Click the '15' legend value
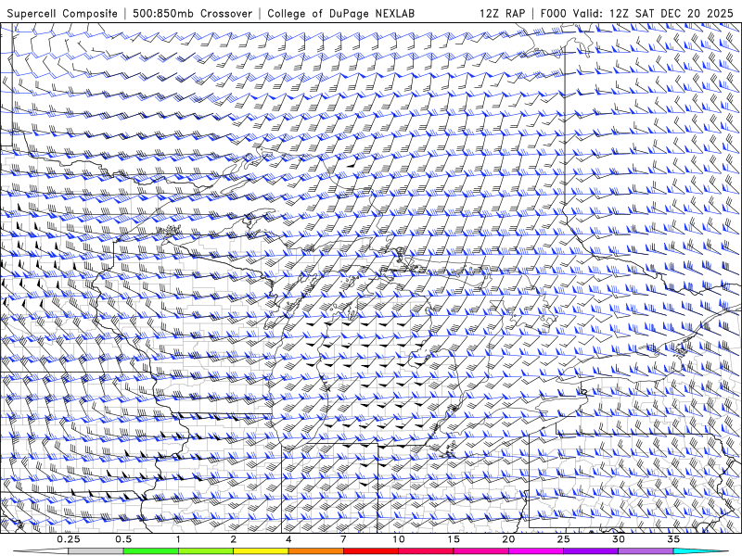The height and width of the screenshot is (556, 742). coord(454,539)
